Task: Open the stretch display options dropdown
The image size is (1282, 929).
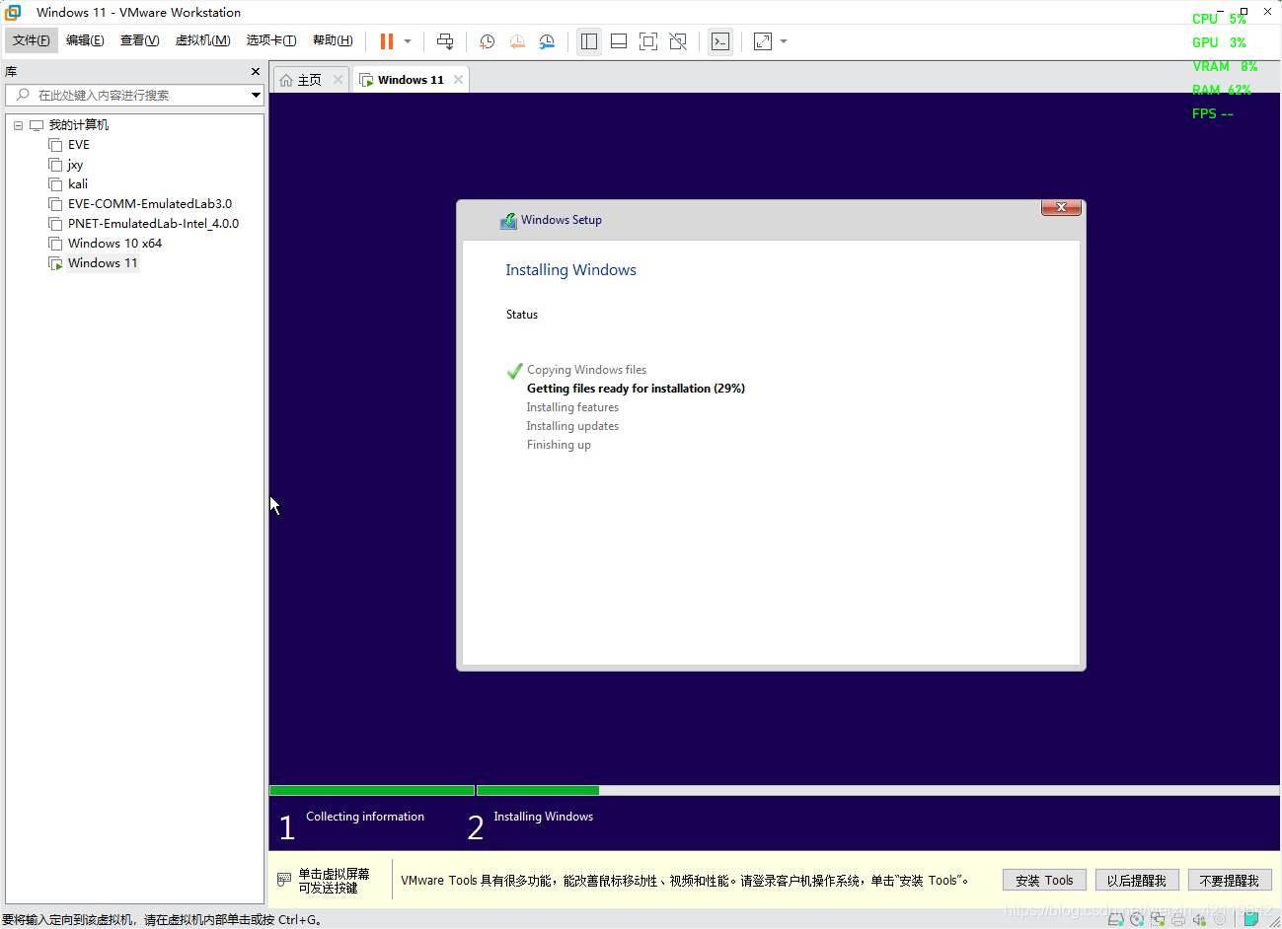Action: (784, 41)
